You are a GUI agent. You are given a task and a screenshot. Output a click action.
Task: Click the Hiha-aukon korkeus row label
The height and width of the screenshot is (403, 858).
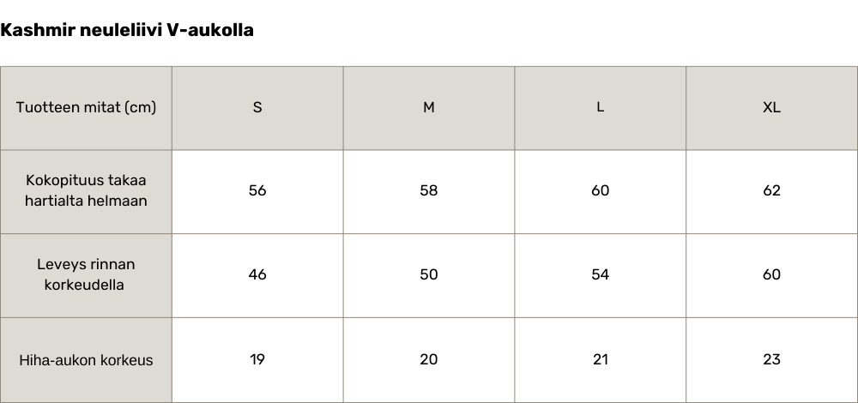pos(86,360)
